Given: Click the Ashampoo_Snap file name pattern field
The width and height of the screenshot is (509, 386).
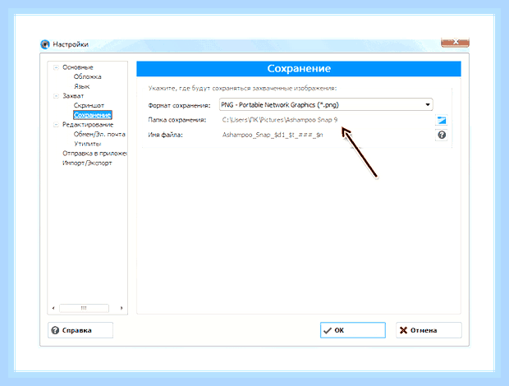Looking at the screenshot, I should [326, 135].
